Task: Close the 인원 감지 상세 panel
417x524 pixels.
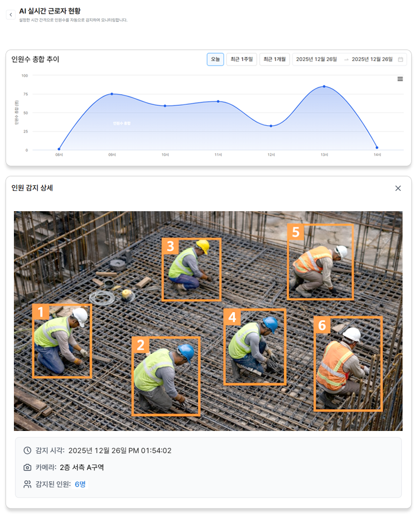Action: click(x=398, y=188)
